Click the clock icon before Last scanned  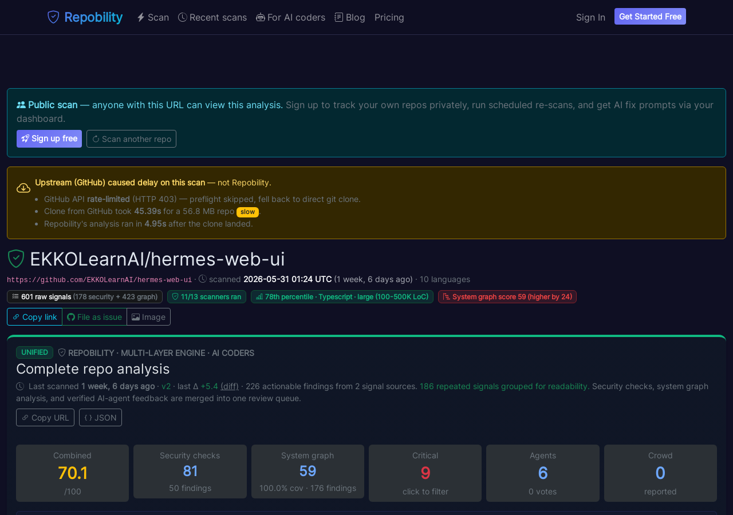click(x=20, y=386)
